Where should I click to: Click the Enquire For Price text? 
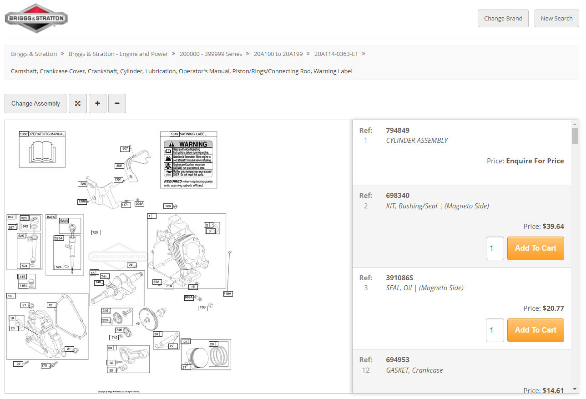[x=535, y=161]
